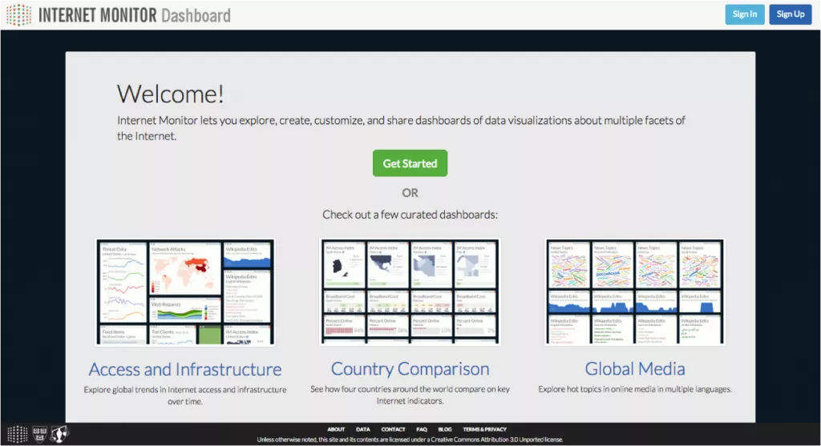Follow the Access and Infrastructure title link
This screenshot has height=446, width=821.
tap(185, 369)
